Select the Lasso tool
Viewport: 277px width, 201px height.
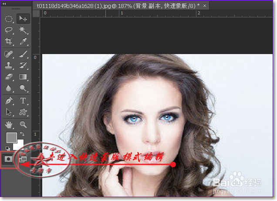click(x=9, y=30)
